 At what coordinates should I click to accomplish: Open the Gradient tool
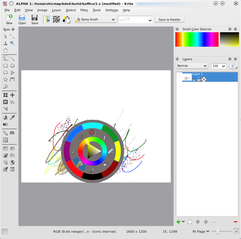(x=5, y=124)
